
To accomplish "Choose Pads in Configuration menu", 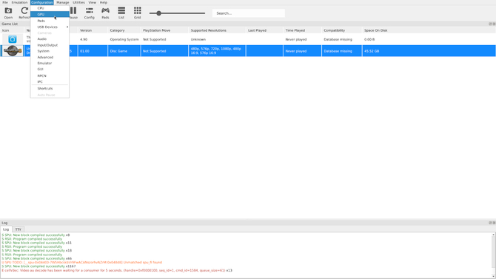I will (x=50, y=21).
